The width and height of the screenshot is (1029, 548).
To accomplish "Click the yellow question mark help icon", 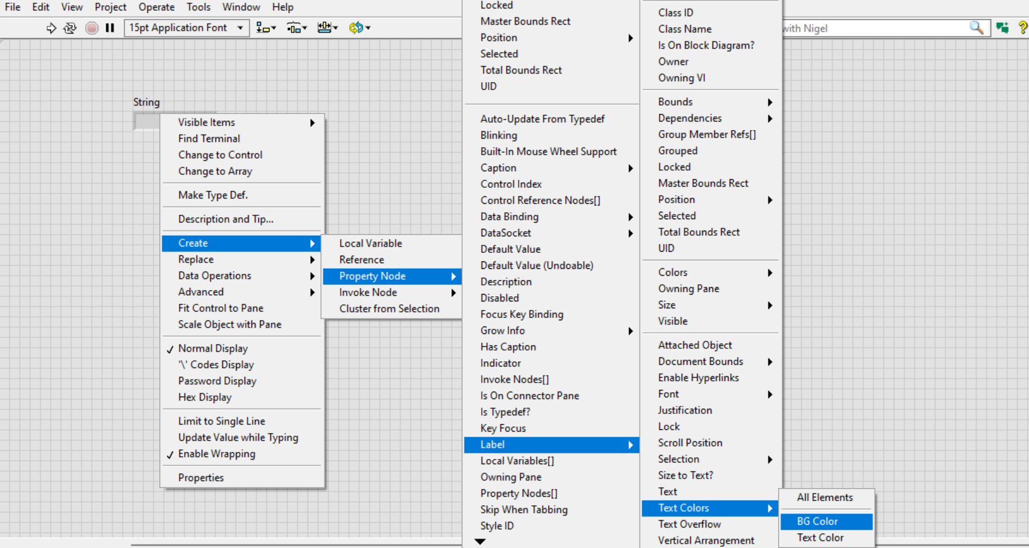I will point(1022,28).
